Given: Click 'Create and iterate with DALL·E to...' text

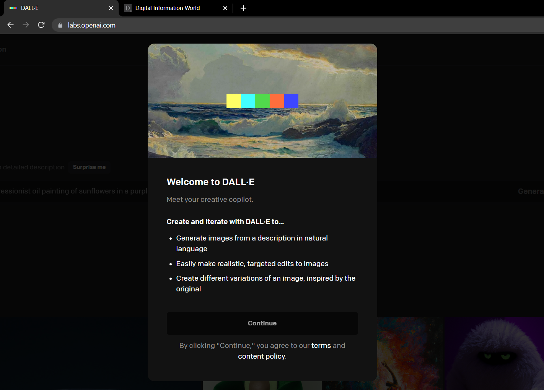Looking at the screenshot, I should point(225,222).
